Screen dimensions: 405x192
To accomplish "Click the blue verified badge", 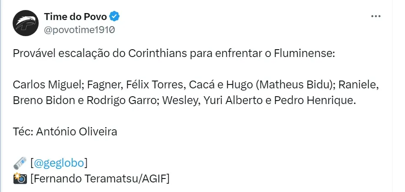I will (114, 17).
